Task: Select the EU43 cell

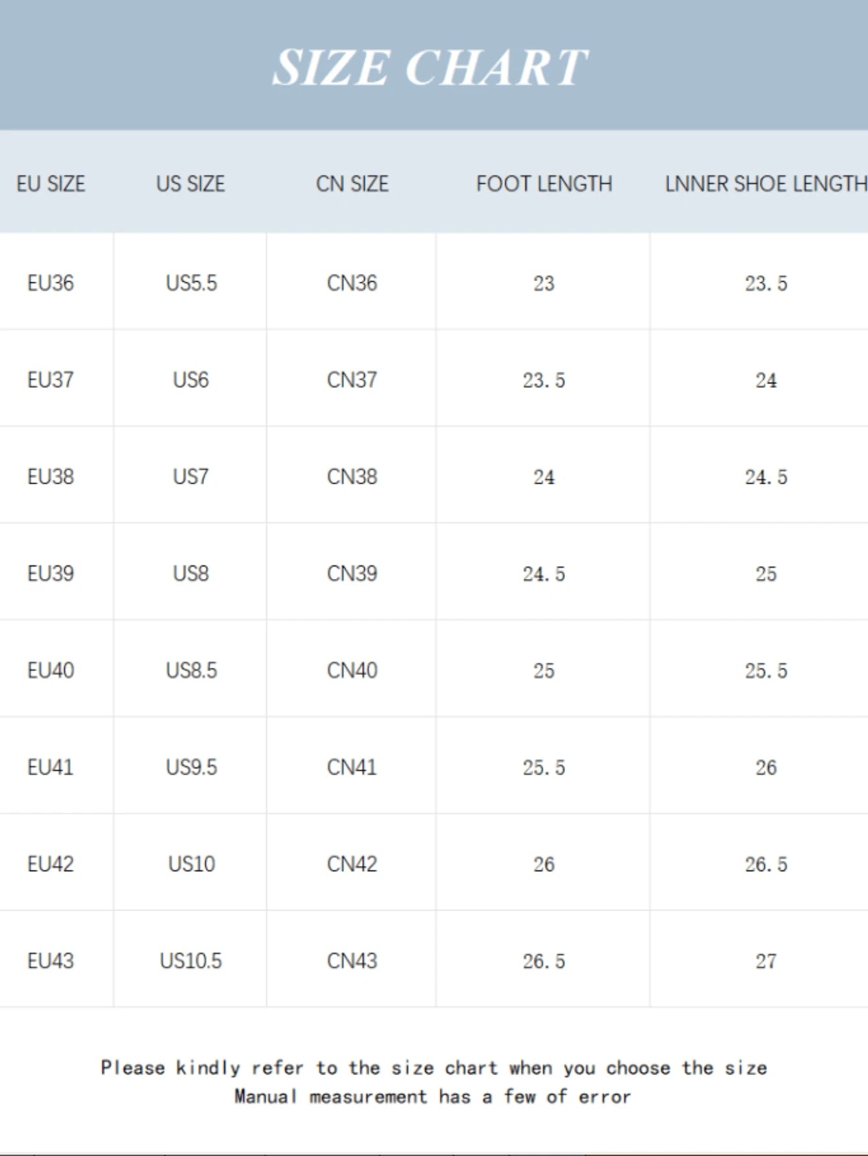Action: click(x=51, y=960)
